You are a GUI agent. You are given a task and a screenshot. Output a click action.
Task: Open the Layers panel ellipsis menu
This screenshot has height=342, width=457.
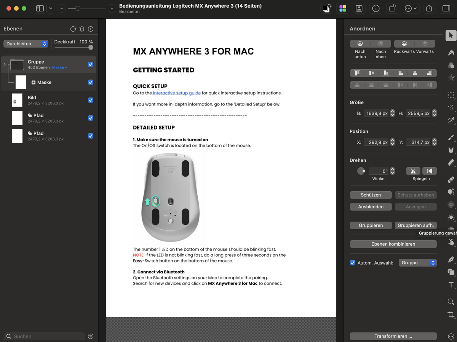pos(73,29)
